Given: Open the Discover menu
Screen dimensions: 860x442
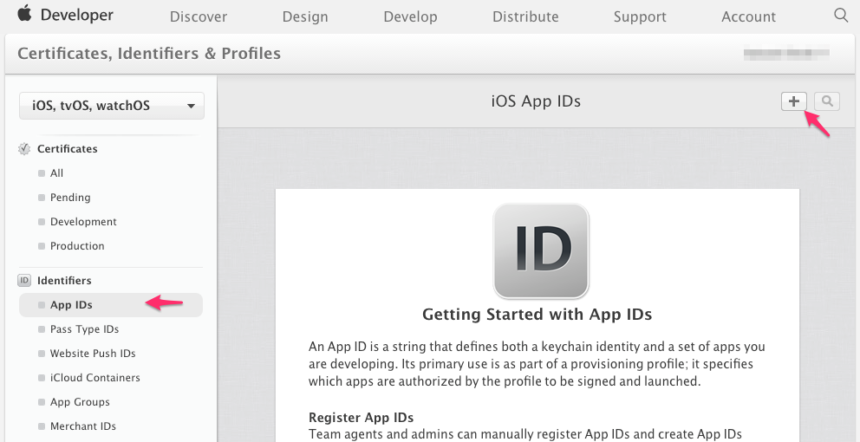Looking at the screenshot, I should 198,16.
